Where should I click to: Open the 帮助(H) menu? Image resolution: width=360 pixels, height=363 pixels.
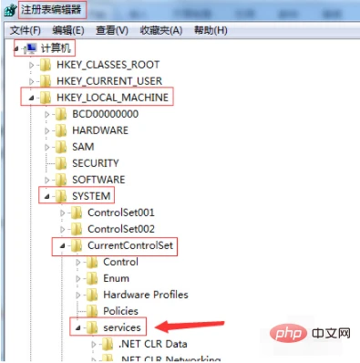click(211, 30)
